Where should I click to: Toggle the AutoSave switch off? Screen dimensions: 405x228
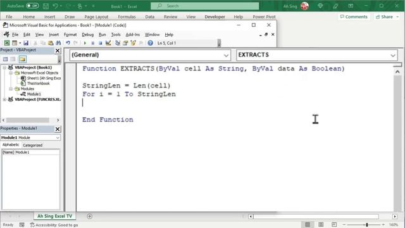tap(32, 6)
